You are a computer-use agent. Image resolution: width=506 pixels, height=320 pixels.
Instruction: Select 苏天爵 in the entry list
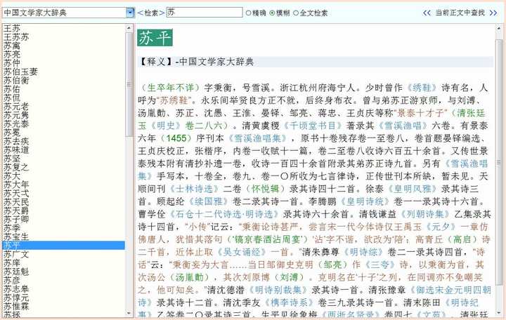tap(16, 211)
